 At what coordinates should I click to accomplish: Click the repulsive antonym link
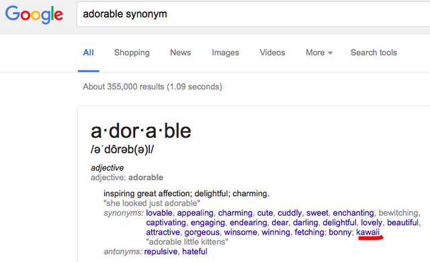pyautogui.click(x=161, y=251)
